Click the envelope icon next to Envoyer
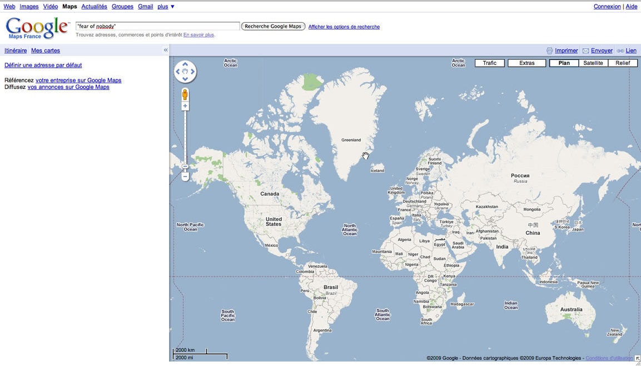641x366 pixels. pyautogui.click(x=585, y=51)
